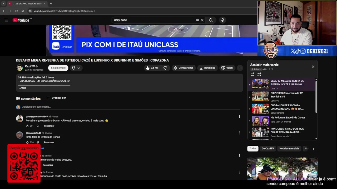Viewport: 337px width, 189px height.
Task: Open the Ordenar por comments sort menu
Action: click(56, 98)
